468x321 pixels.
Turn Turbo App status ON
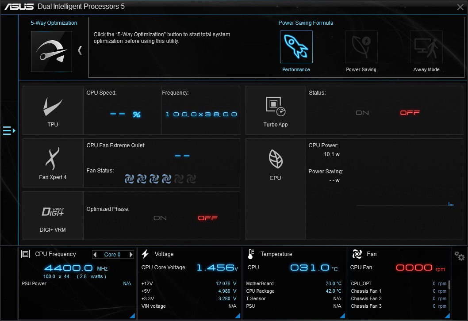pyautogui.click(x=362, y=113)
